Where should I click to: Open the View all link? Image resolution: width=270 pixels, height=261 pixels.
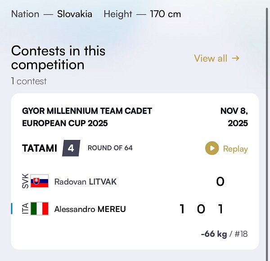(x=211, y=58)
